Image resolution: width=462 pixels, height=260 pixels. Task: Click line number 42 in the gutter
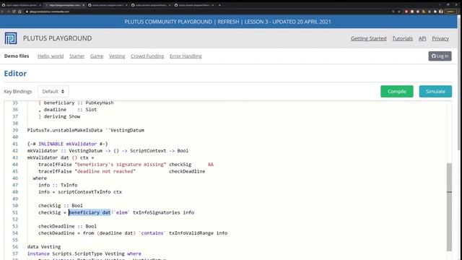point(15,151)
